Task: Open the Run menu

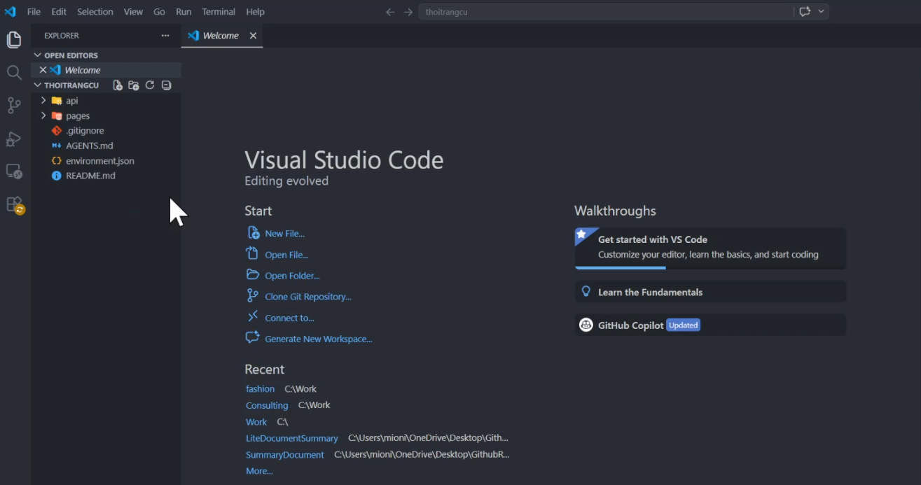Action: point(183,12)
